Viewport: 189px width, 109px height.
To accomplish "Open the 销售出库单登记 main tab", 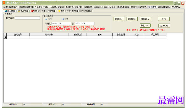I will point(10,7).
